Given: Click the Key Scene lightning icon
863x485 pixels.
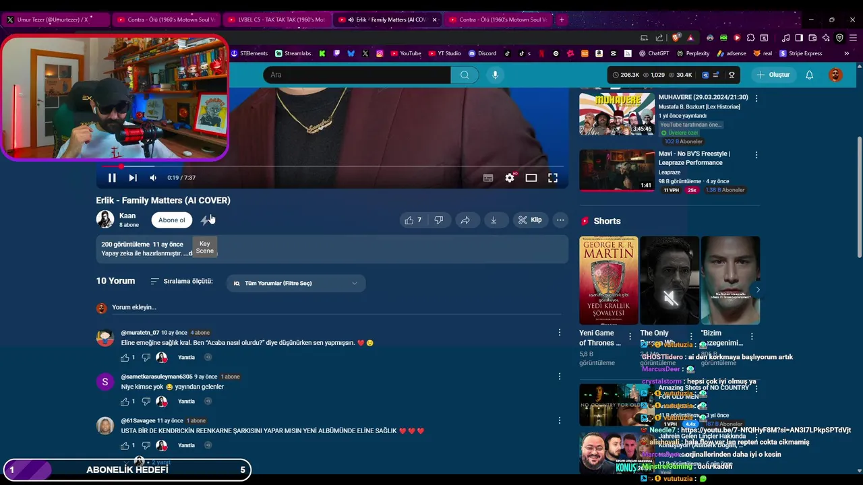Looking at the screenshot, I should coord(206,220).
